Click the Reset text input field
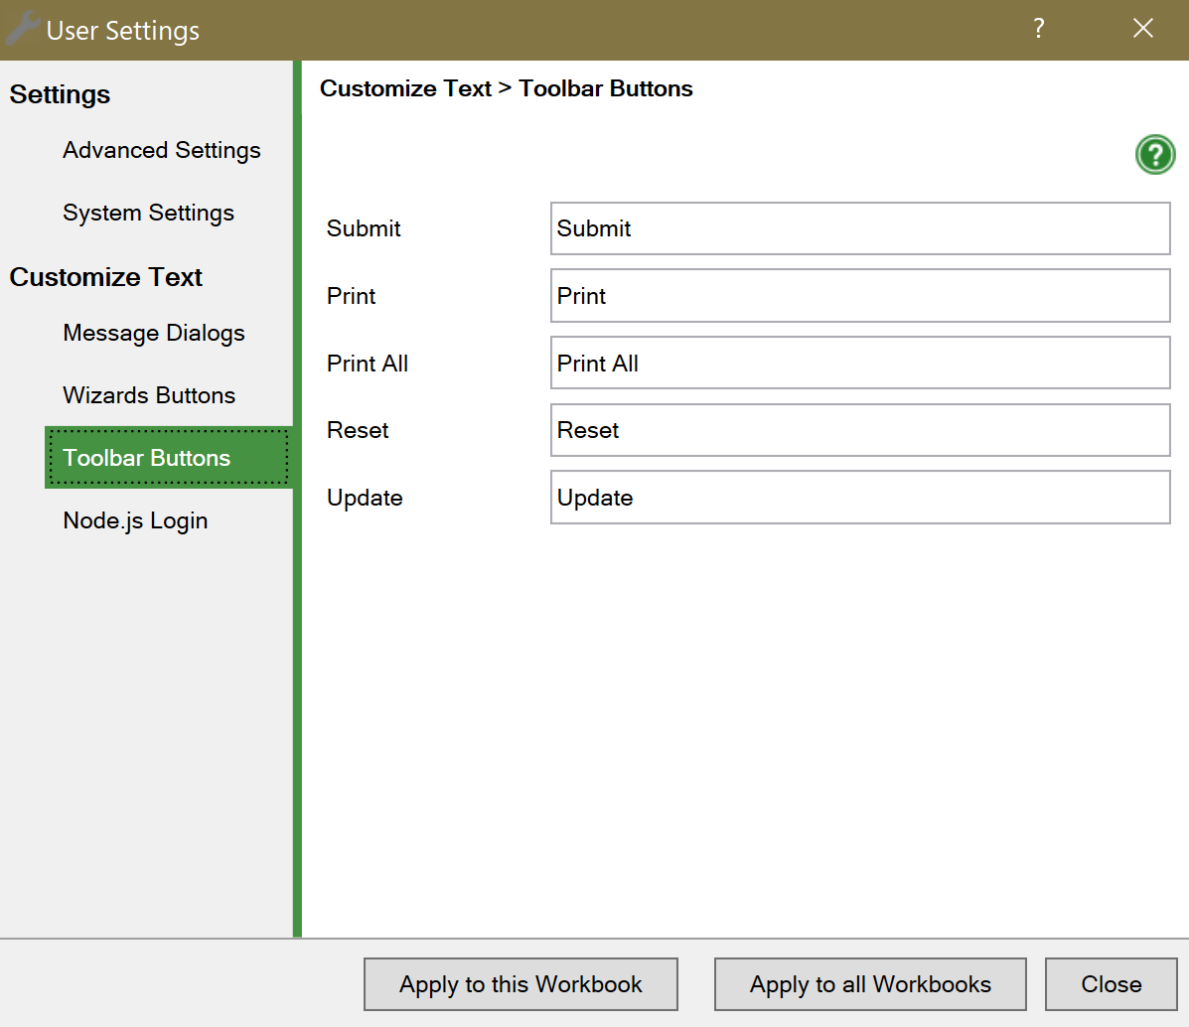The image size is (1189, 1027). [x=860, y=430]
